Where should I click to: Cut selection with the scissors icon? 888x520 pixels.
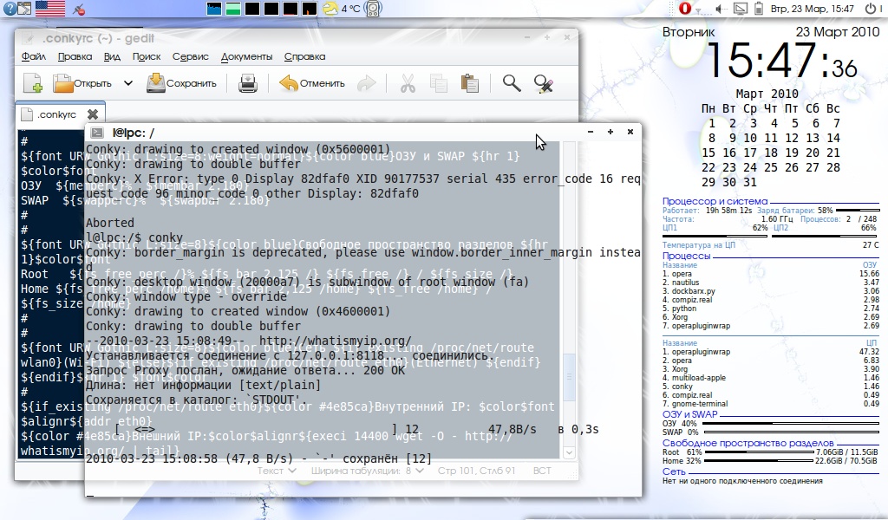pyautogui.click(x=408, y=83)
